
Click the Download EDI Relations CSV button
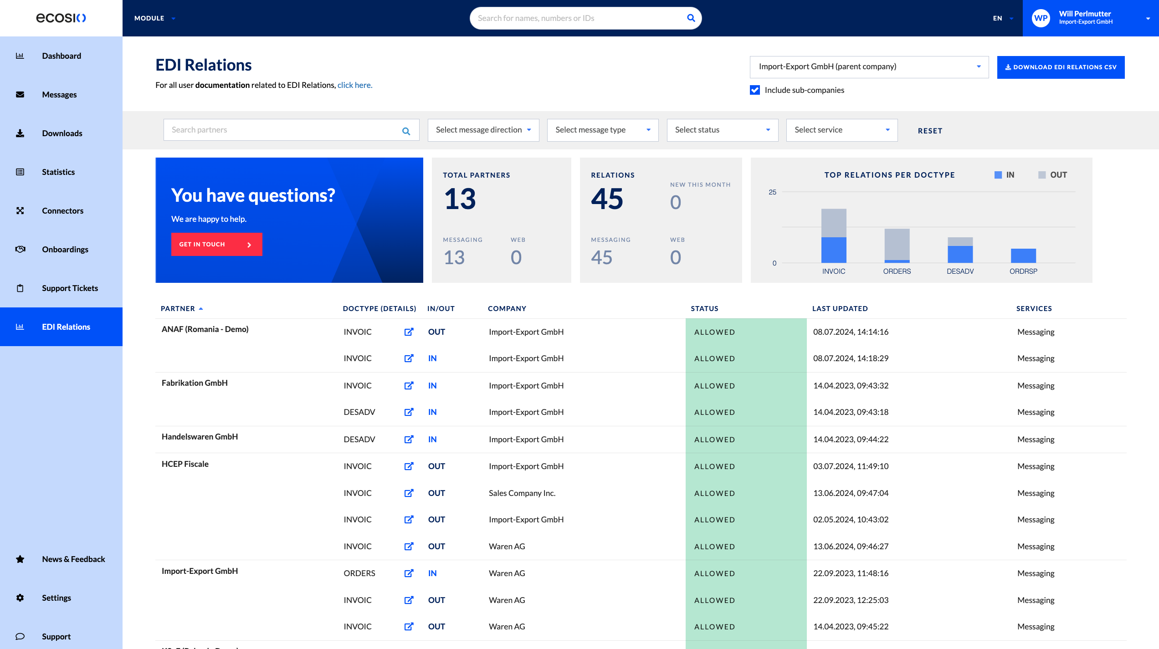pyautogui.click(x=1061, y=67)
